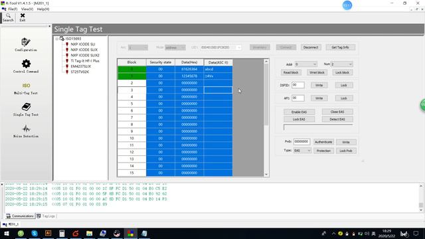Click the Lock EAS button

[299, 119]
